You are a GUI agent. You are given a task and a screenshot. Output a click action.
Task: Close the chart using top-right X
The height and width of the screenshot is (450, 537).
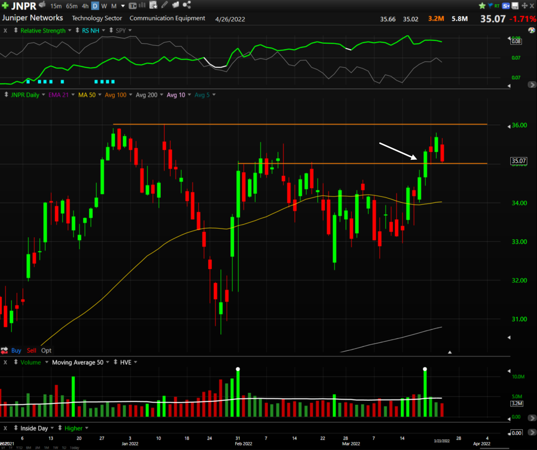(532, 6)
